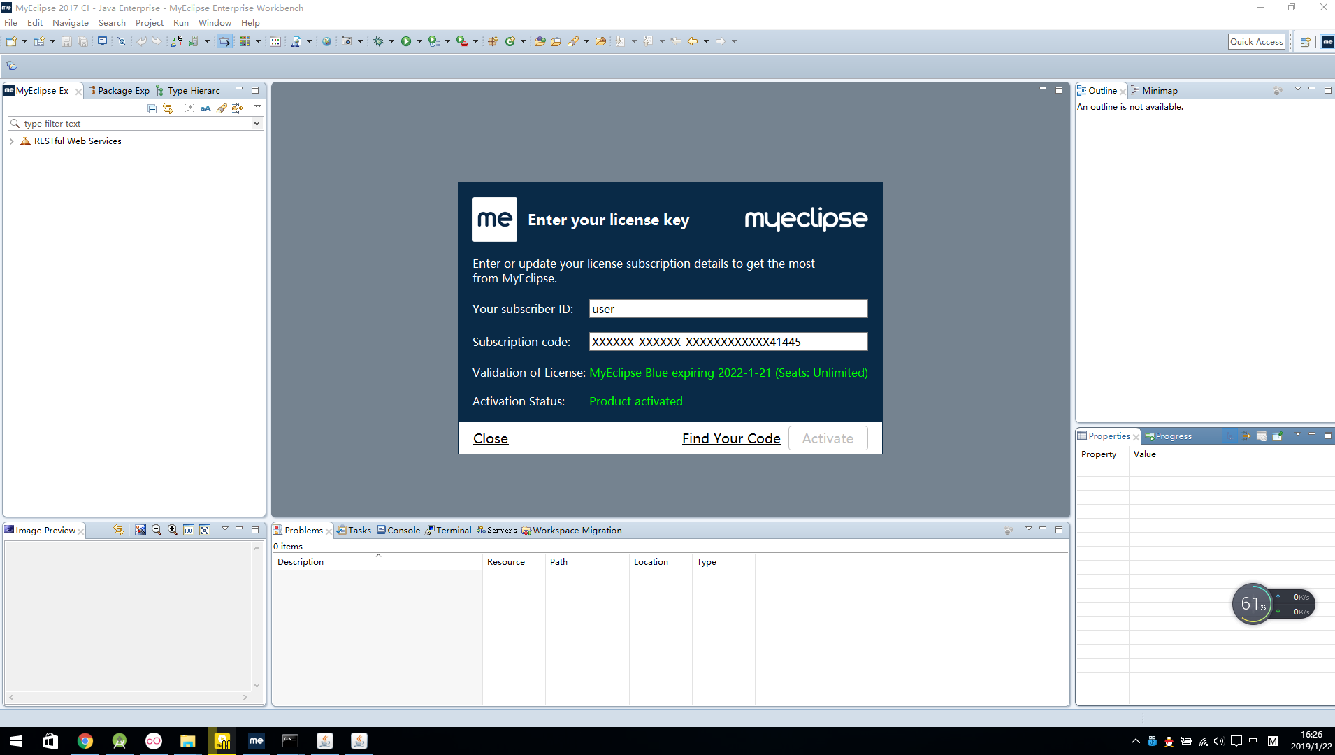Click the Open Type toolbar icon
1335x755 pixels.
tap(540, 41)
